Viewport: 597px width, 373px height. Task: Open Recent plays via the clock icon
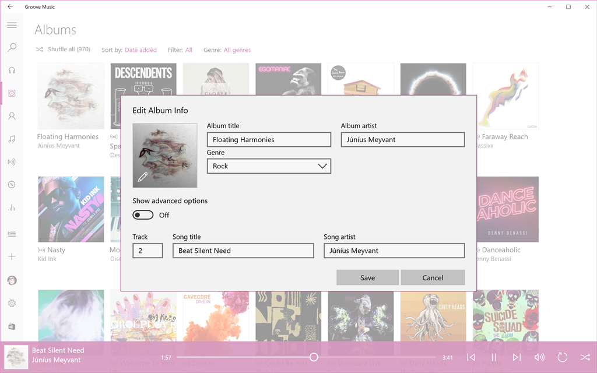click(12, 185)
